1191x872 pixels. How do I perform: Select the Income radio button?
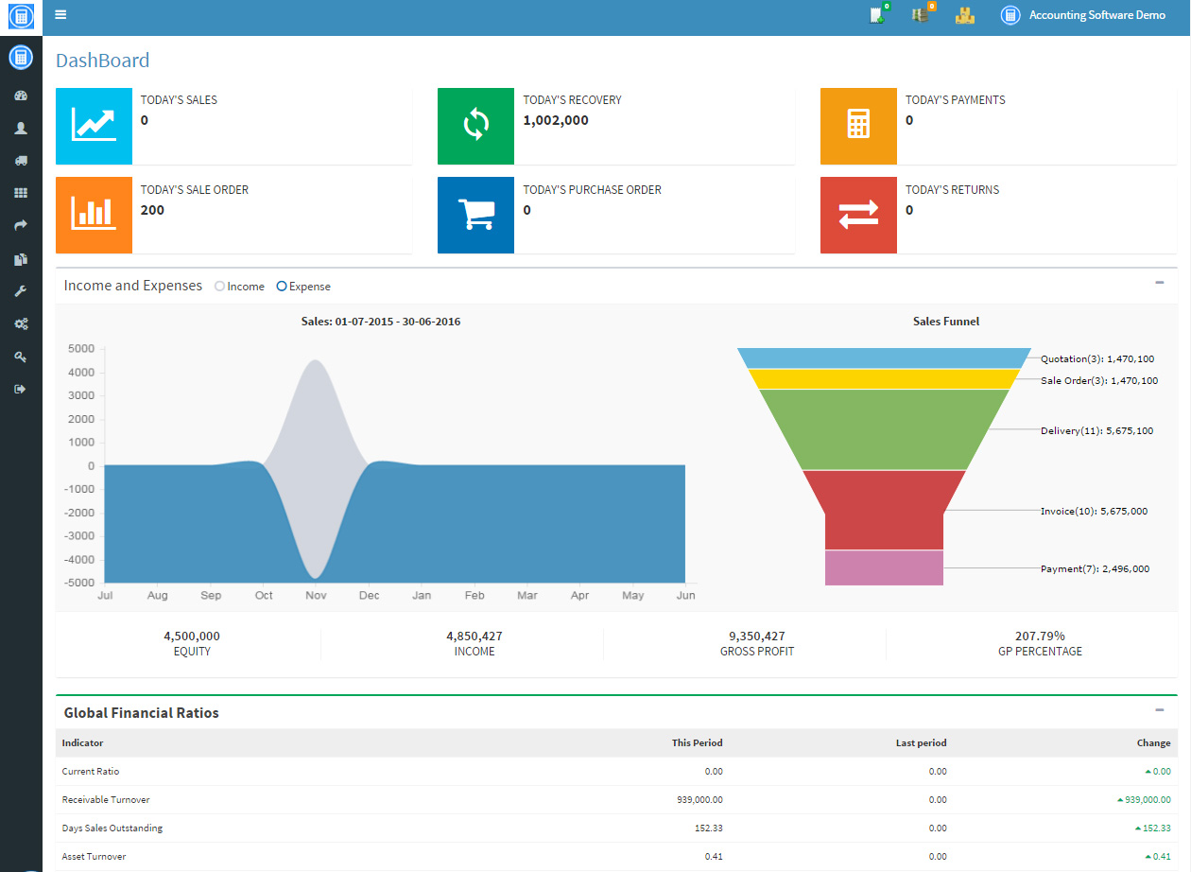(x=220, y=287)
